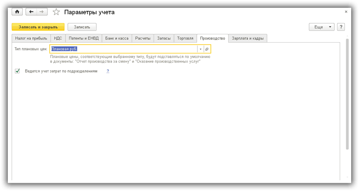This screenshot has height=191, width=359.
Task: Open the ? hint link near cost accounting
Action: [108, 71]
